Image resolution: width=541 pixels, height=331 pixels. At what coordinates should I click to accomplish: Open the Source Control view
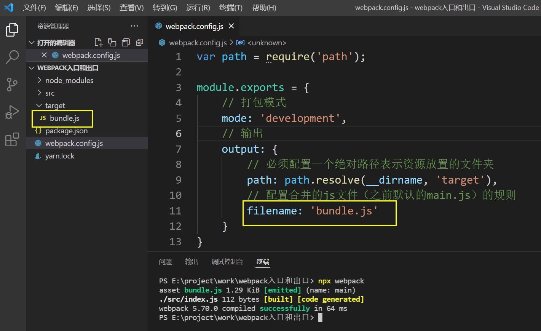pos(12,85)
